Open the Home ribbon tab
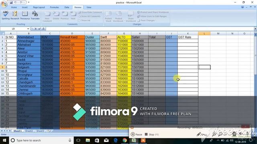The width and height of the screenshot is (257, 144). pyautogui.click(x=14, y=7)
